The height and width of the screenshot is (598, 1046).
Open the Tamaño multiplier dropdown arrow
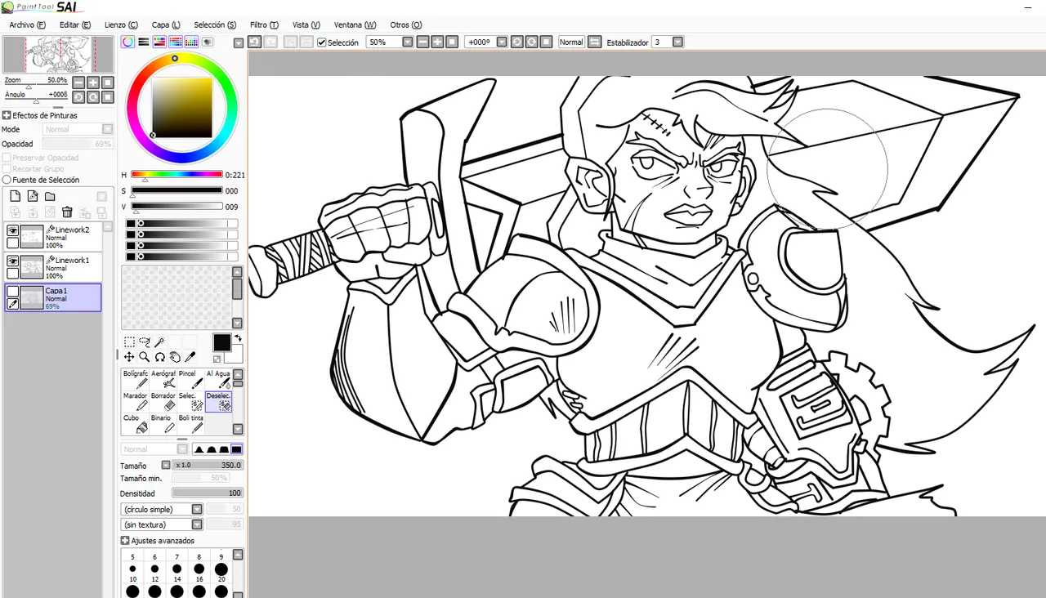coord(166,465)
